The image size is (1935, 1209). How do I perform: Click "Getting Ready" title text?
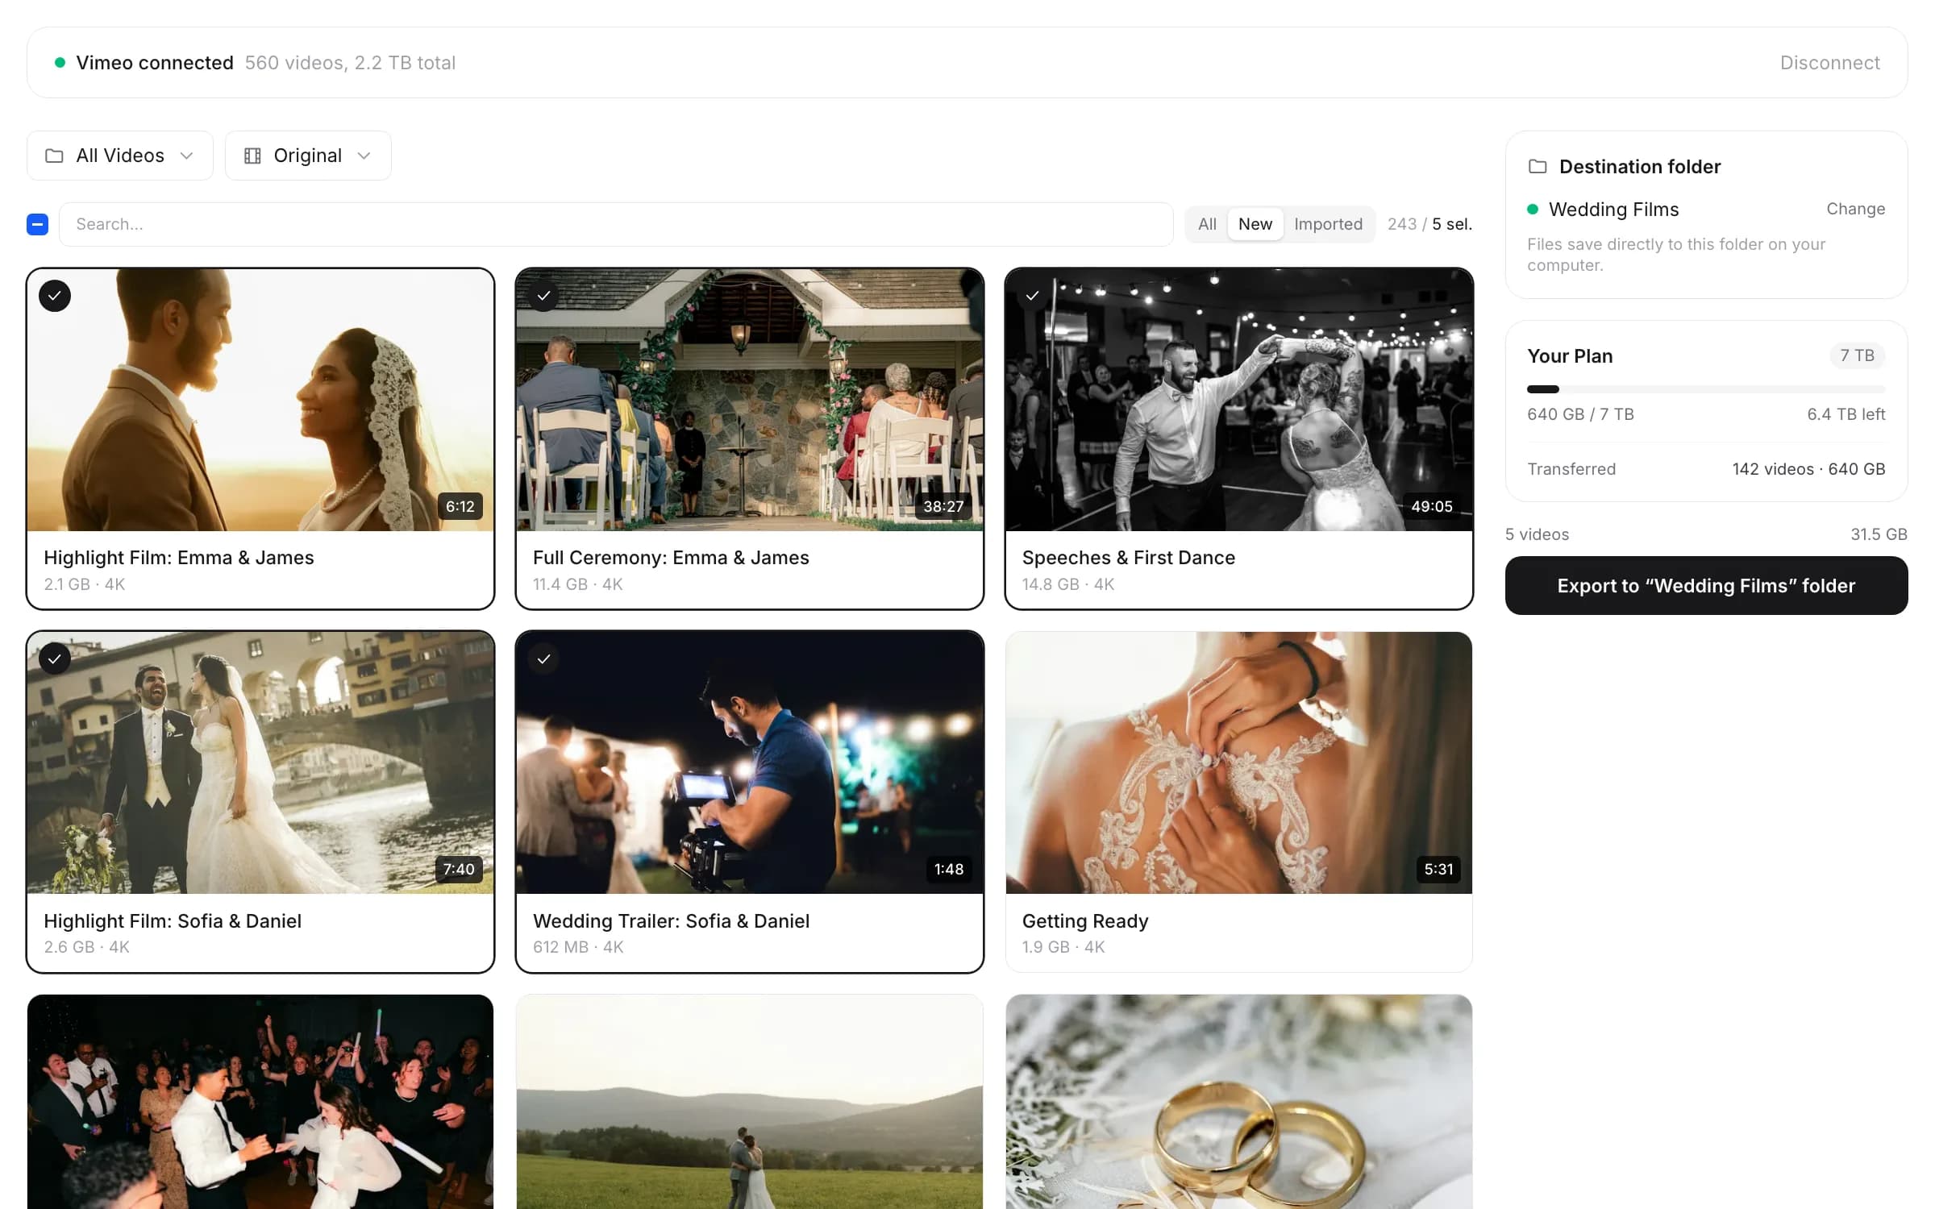[x=1085, y=921]
